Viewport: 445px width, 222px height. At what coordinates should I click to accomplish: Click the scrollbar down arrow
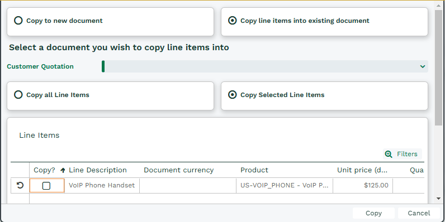point(438,199)
